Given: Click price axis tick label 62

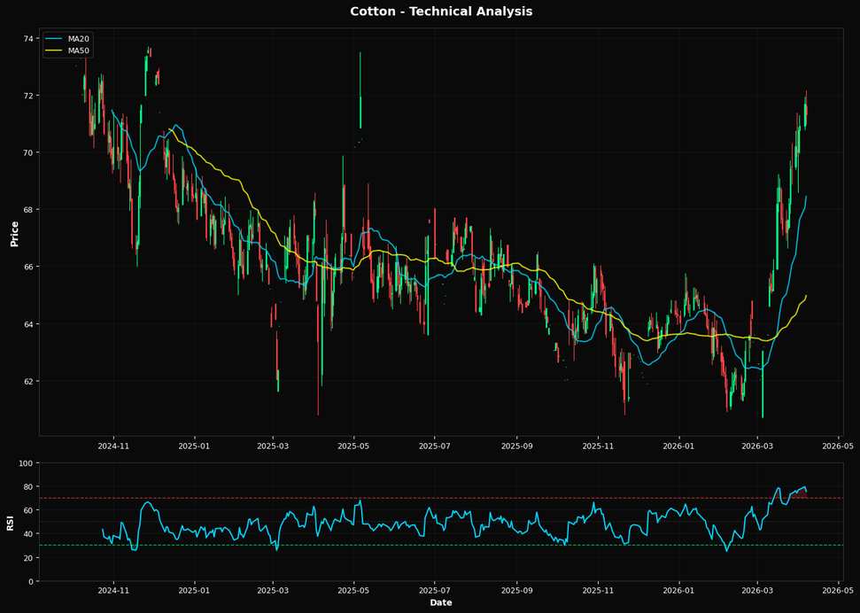Looking at the screenshot, I should 30,381.
